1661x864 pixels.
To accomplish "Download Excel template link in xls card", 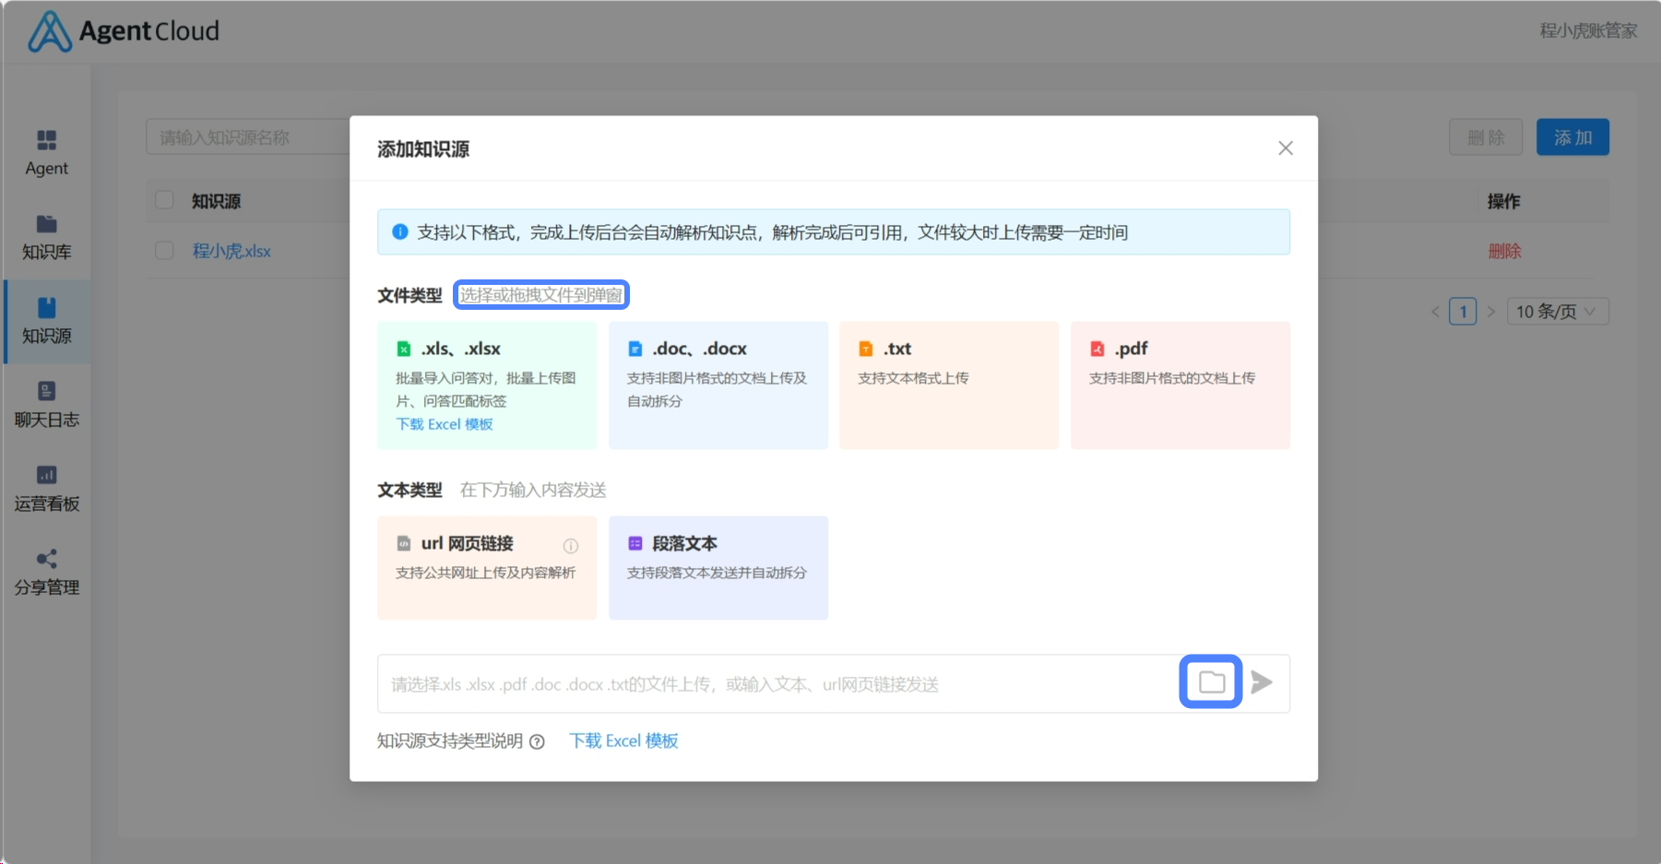I will (x=445, y=424).
